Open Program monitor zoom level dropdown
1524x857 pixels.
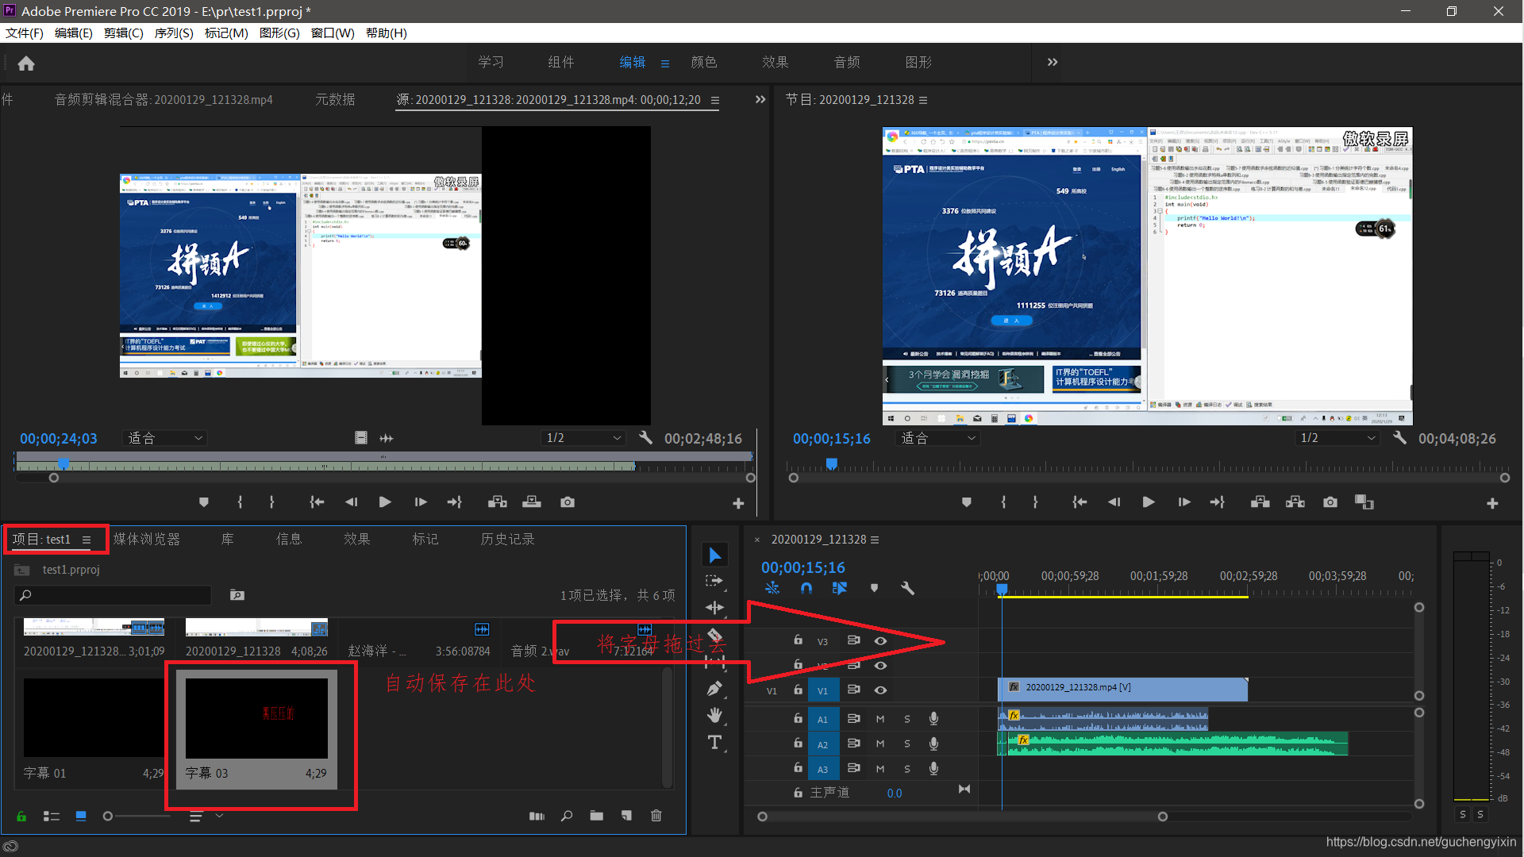(938, 438)
